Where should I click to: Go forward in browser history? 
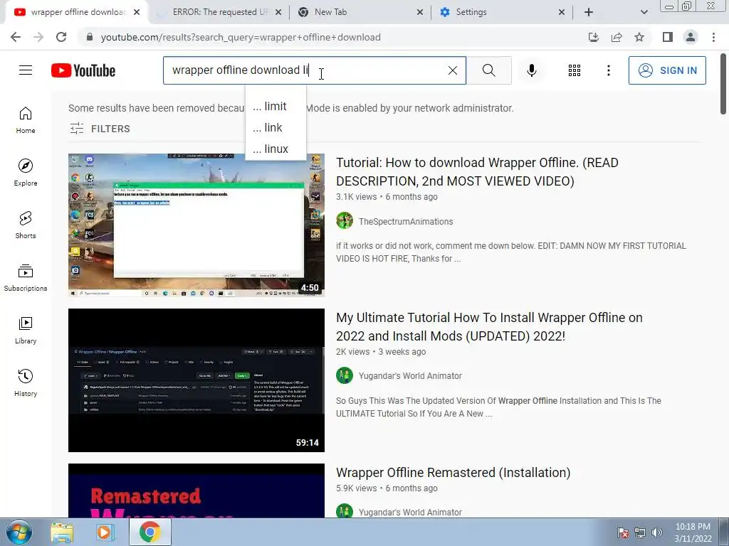coord(38,37)
